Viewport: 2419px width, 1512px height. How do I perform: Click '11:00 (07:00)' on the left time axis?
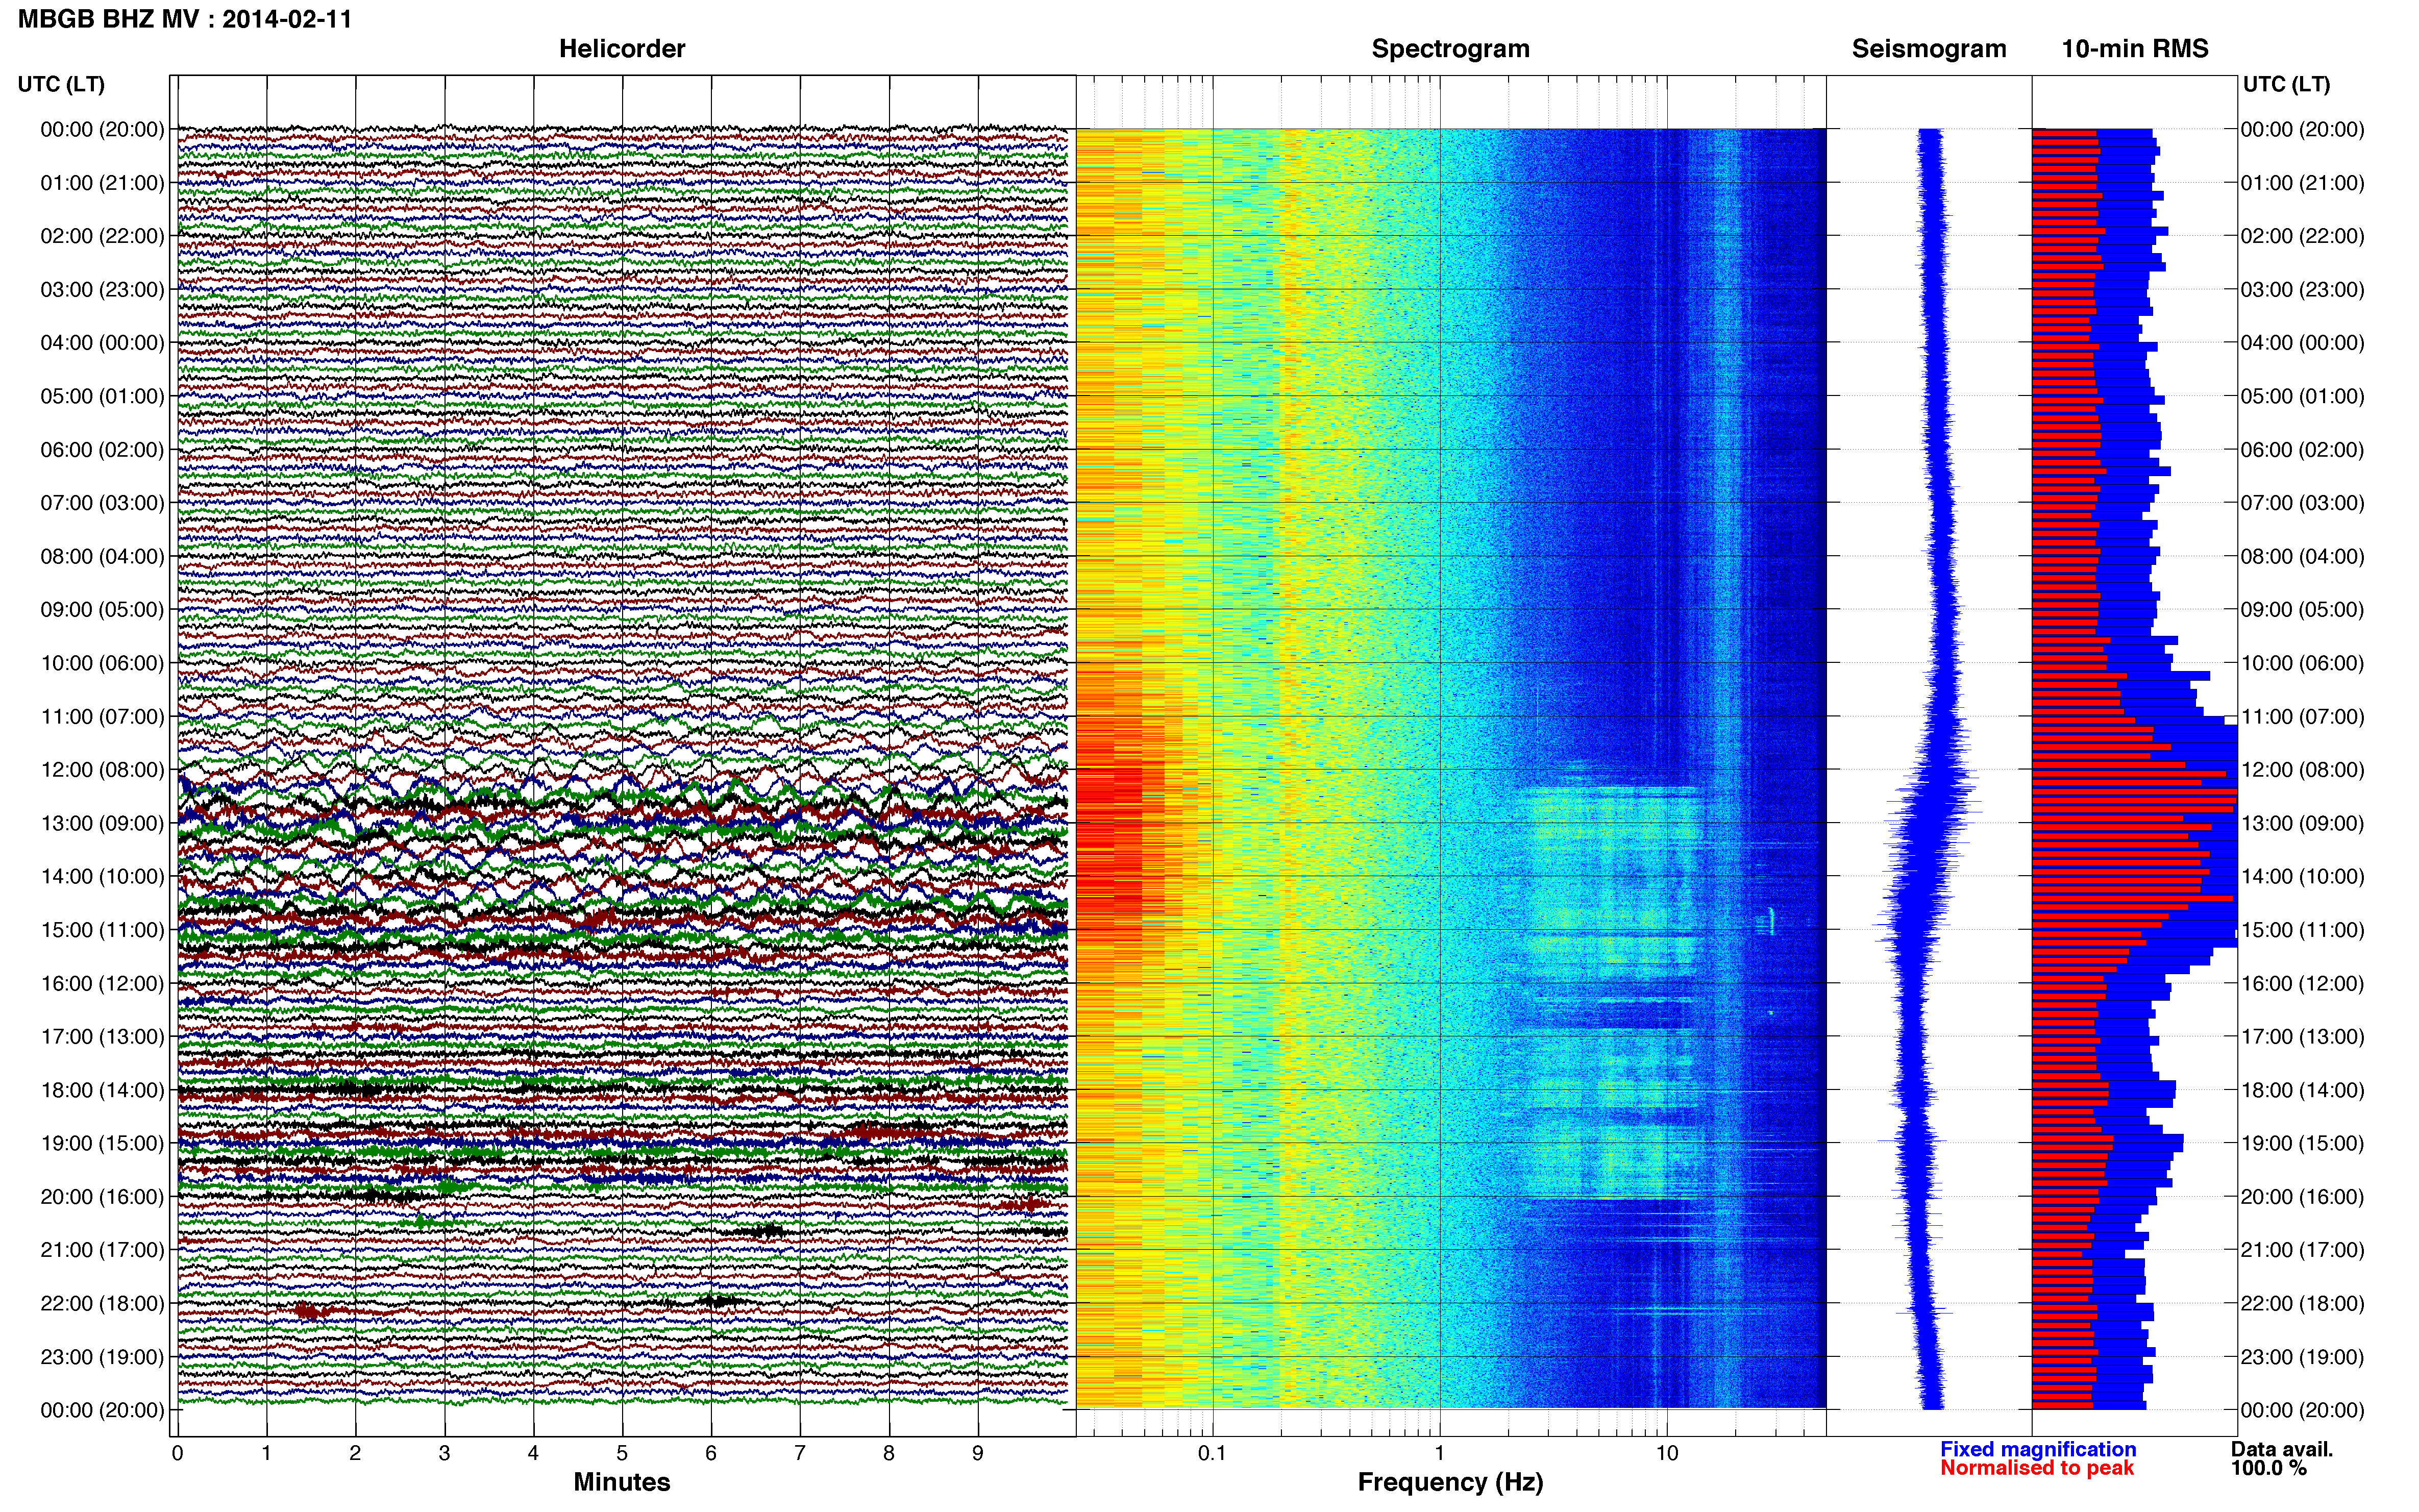[x=102, y=717]
